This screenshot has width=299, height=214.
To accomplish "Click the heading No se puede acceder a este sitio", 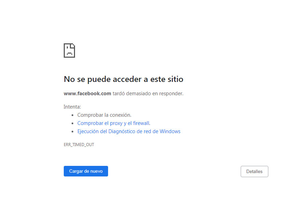I will coord(123,79).
